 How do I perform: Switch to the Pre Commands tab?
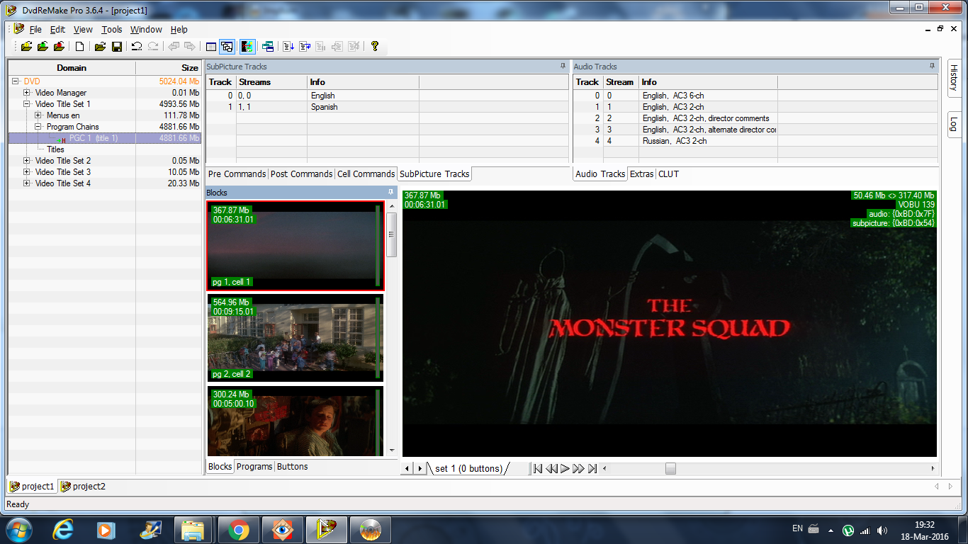click(237, 174)
